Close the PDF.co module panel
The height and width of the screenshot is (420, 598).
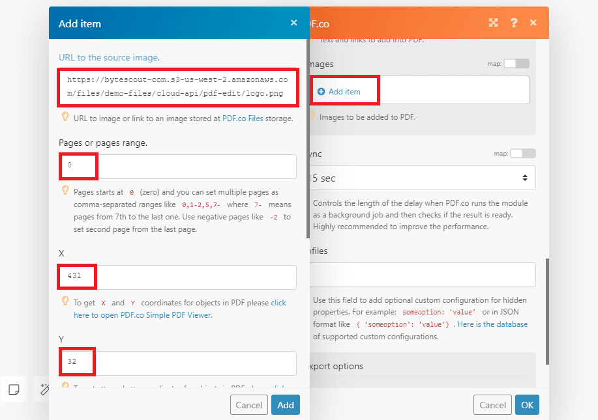533,23
